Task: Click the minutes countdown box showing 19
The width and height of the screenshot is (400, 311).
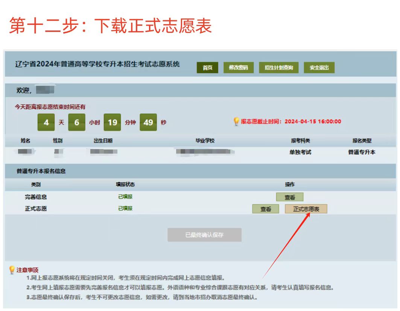Action: point(112,122)
